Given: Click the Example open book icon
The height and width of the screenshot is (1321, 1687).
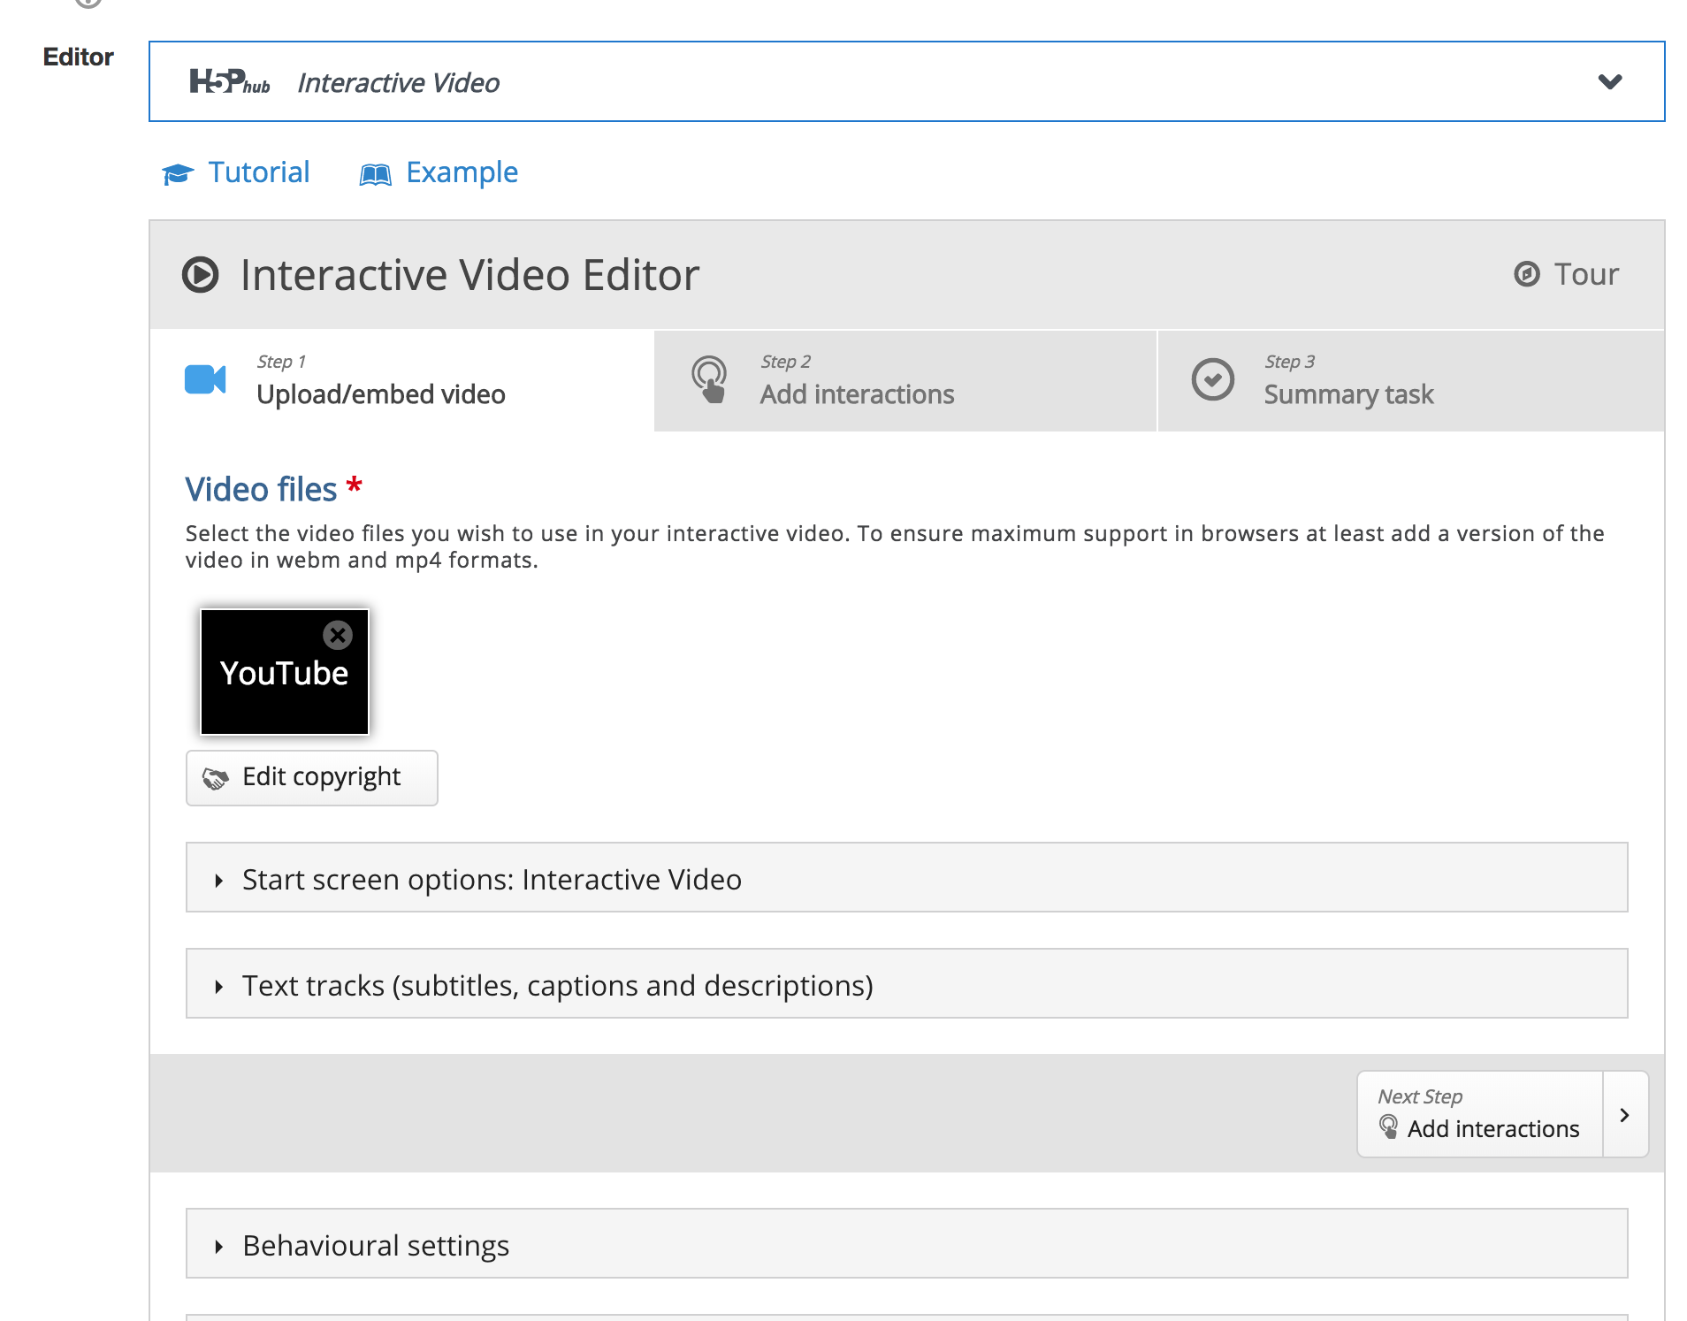Looking at the screenshot, I should click(x=375, y=174).
